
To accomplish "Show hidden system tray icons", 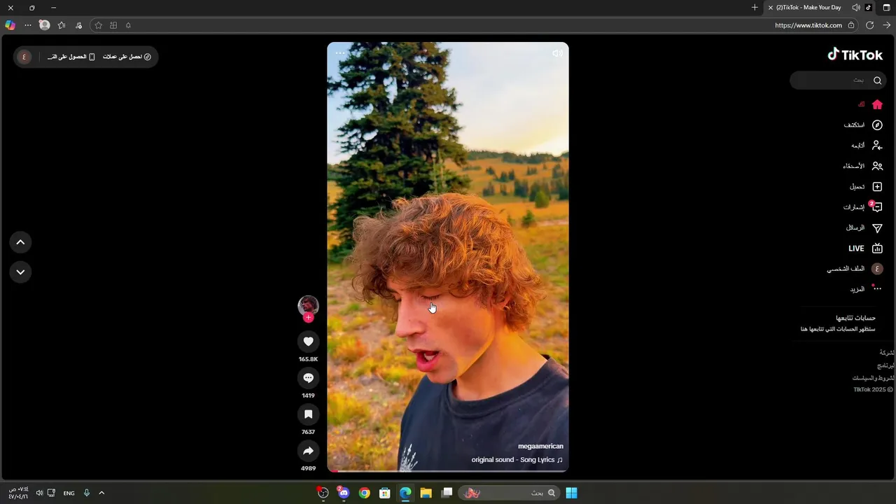I will tap(101, 493).
